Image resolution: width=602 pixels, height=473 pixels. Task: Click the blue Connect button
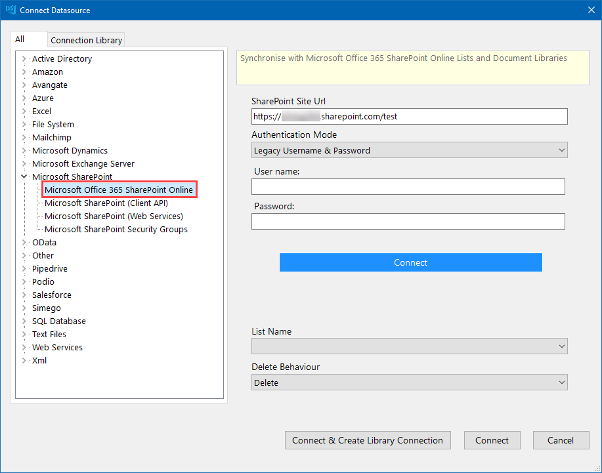(x=410, y=262)
